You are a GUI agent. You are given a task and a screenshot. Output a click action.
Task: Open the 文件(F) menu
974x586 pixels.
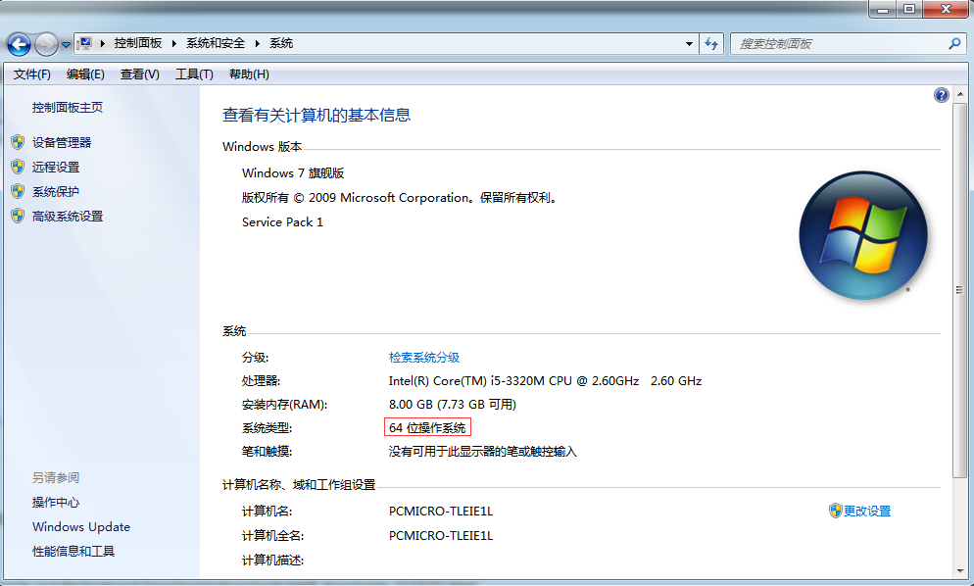point(32,74)
